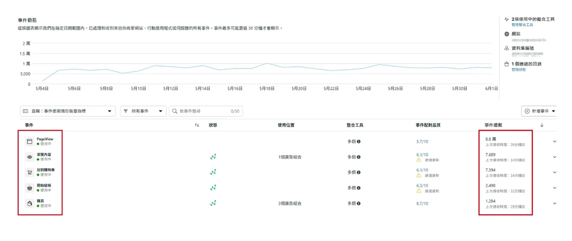
Task: Expand the 瀏覽內容 row chevron
Action: tap(554, 157)
